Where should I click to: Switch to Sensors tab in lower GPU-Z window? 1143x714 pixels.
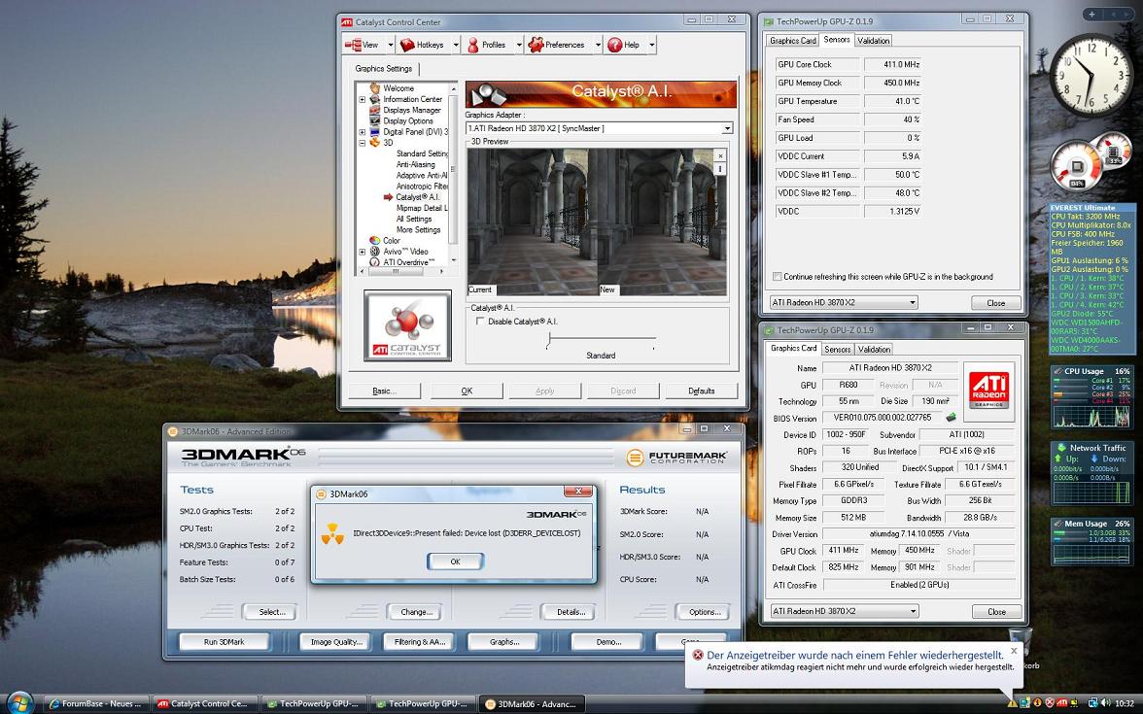(x=838, y=350)
